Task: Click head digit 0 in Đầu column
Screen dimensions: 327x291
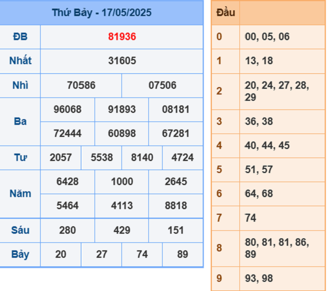Action: (219, 37)
